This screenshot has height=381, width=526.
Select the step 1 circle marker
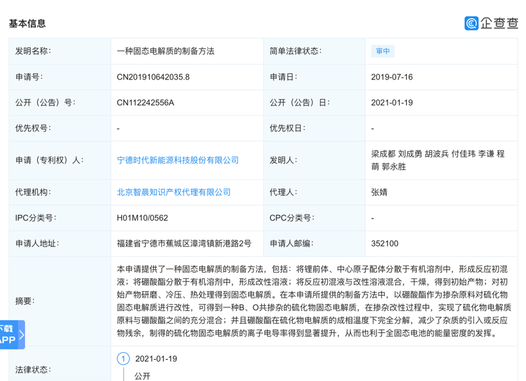coord(123,359)
